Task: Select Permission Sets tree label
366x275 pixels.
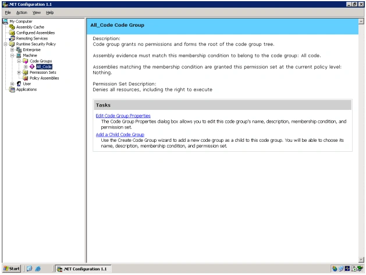Action: [x=43, y=73]
